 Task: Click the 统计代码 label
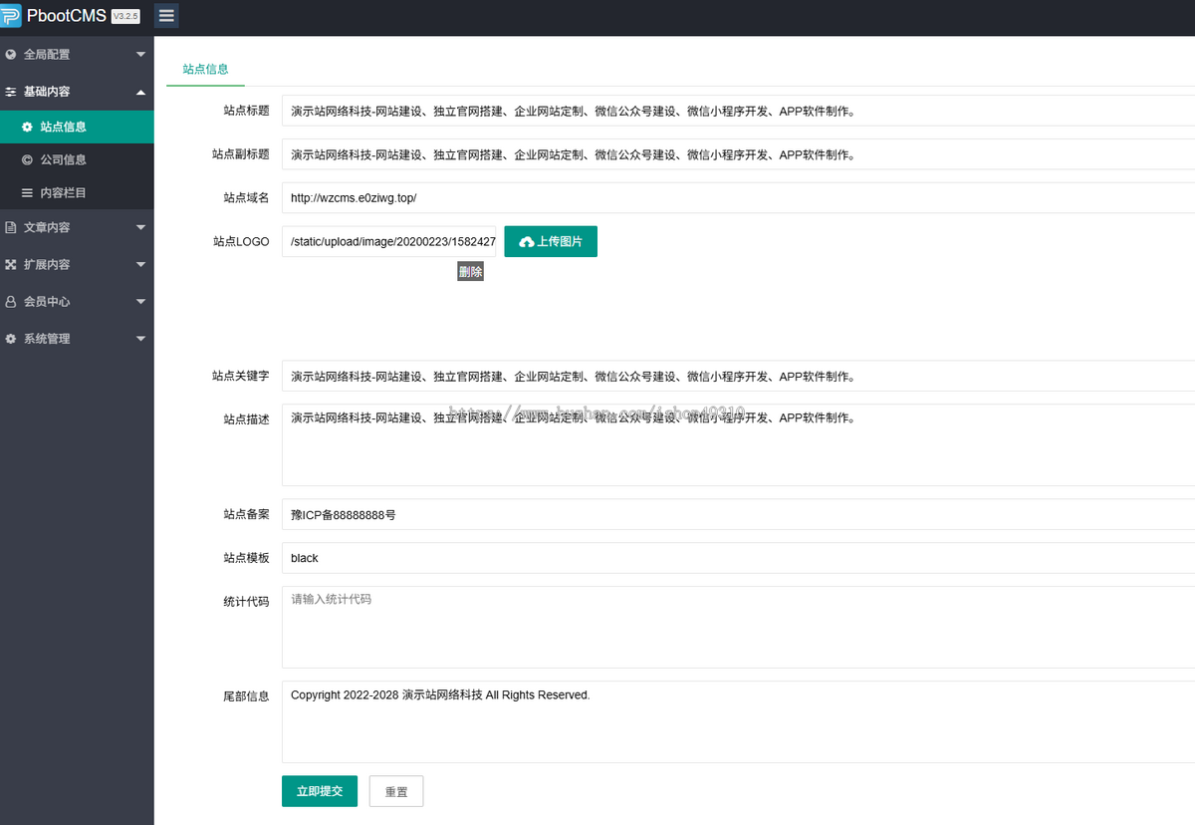click(246, 602)
